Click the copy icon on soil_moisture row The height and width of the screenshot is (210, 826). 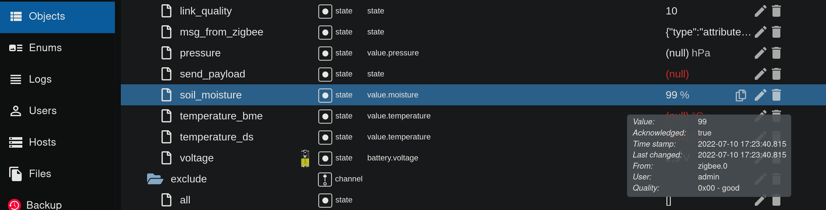click(741, 95)
